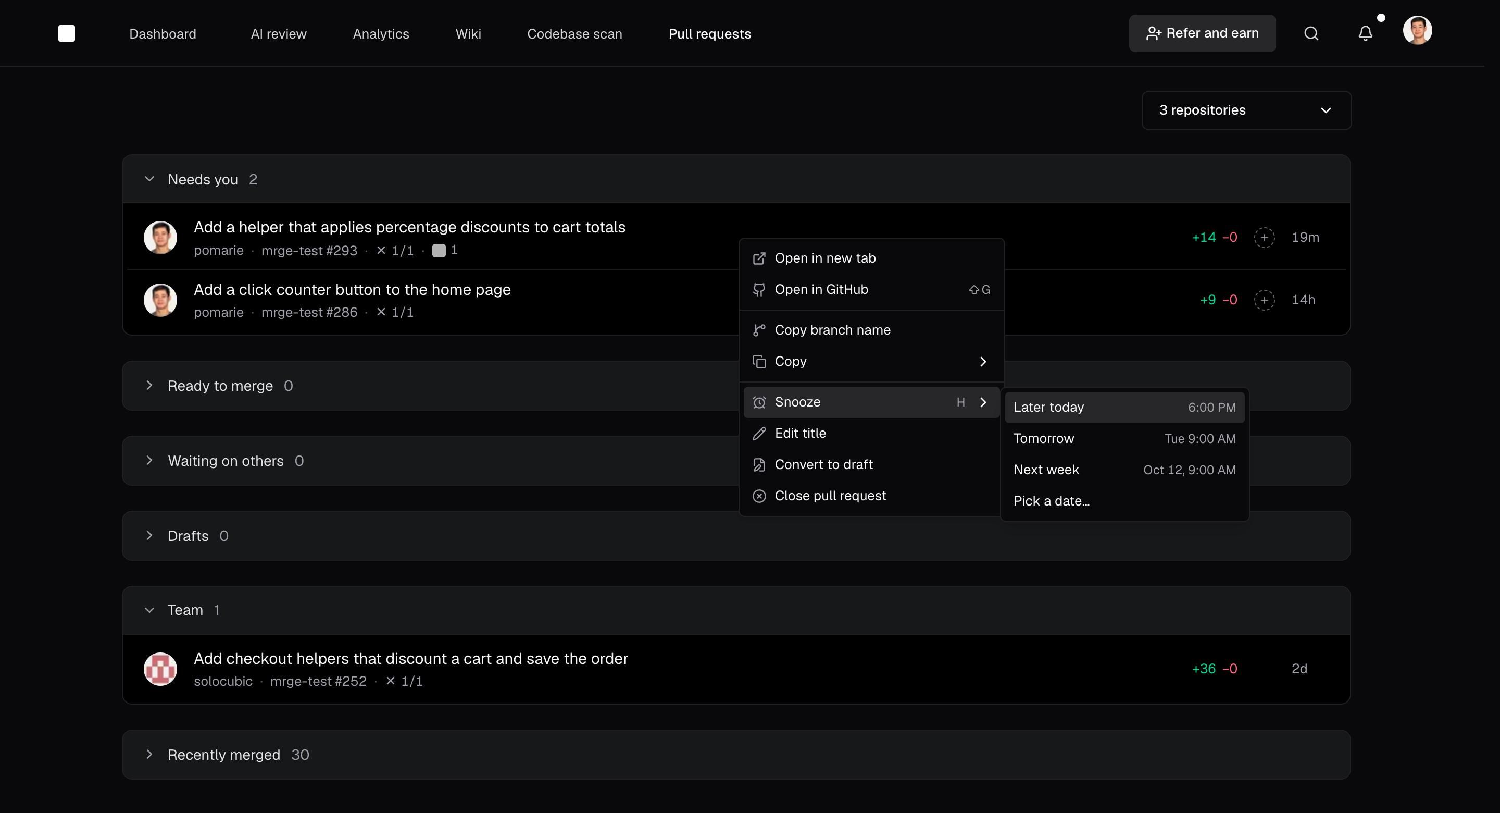Expand the Copy submenu
The height and width of the screenshot is (813, 1500).
[871, 361]
